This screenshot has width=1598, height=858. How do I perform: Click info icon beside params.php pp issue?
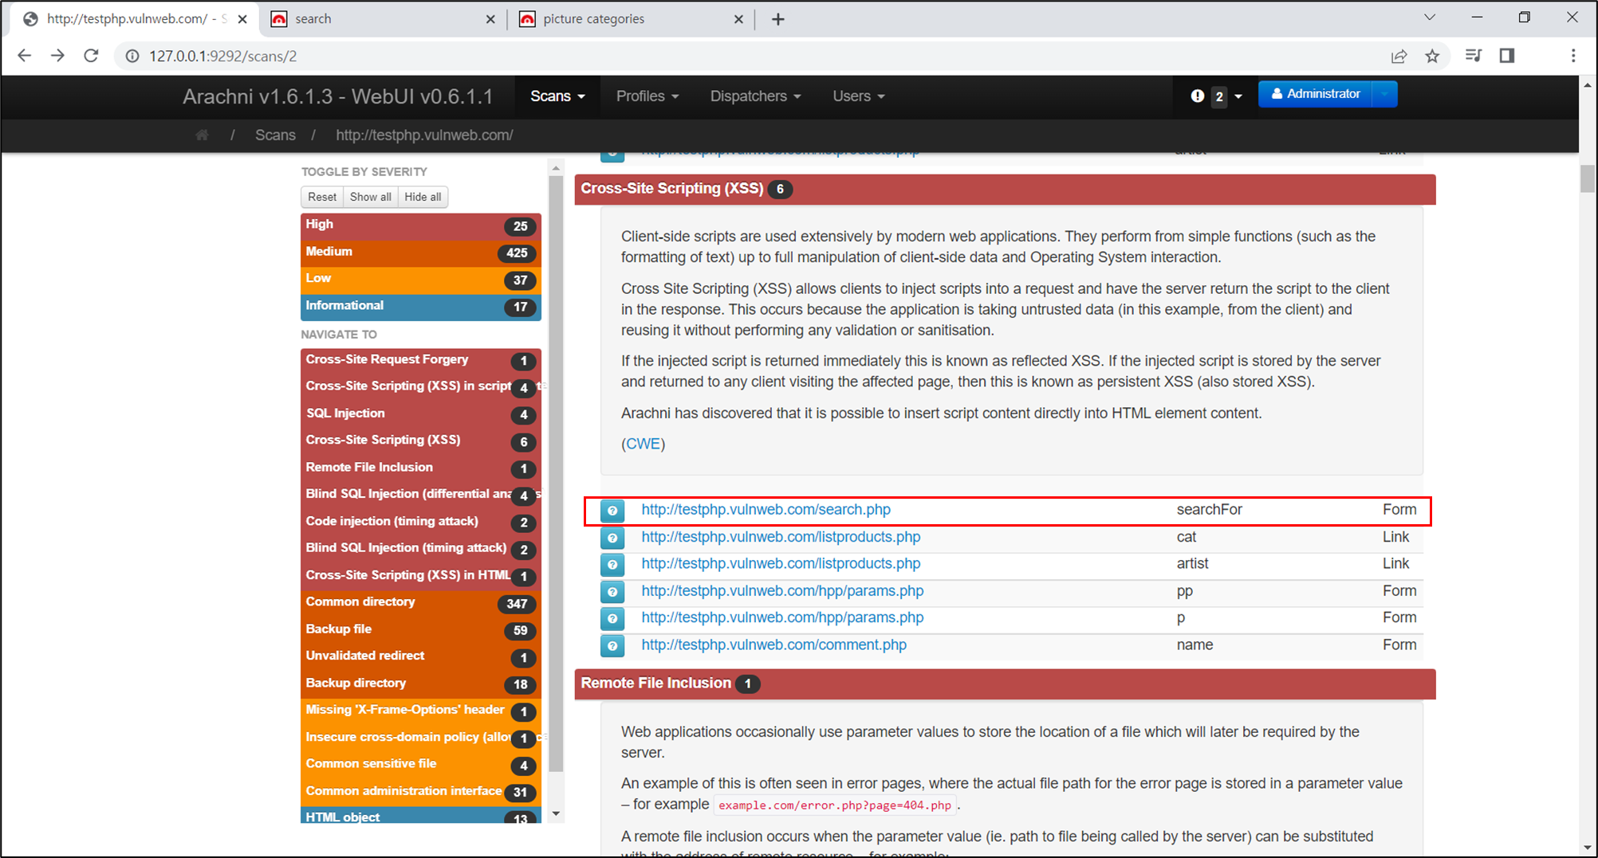point(612,592)
